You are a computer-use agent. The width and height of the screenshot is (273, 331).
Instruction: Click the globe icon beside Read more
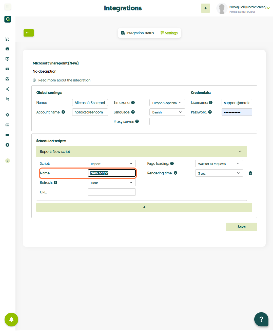coord(34,80)
